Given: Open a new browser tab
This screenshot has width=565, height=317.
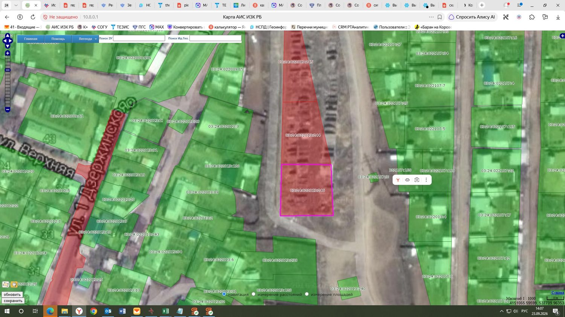Looking at the screenshot, I should (x=482, y=5).
